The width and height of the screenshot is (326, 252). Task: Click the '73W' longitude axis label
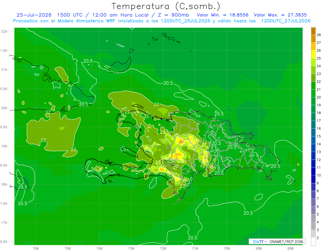(131, 248)
